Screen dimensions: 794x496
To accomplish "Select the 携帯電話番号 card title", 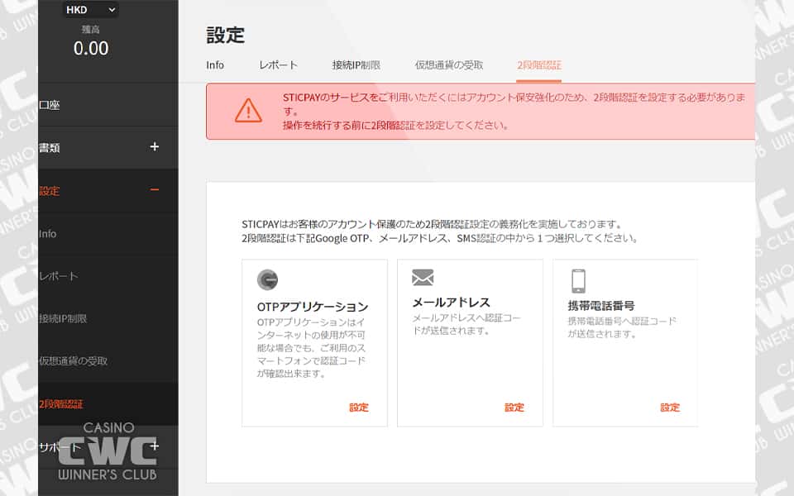I will click(x=601, y=306).
